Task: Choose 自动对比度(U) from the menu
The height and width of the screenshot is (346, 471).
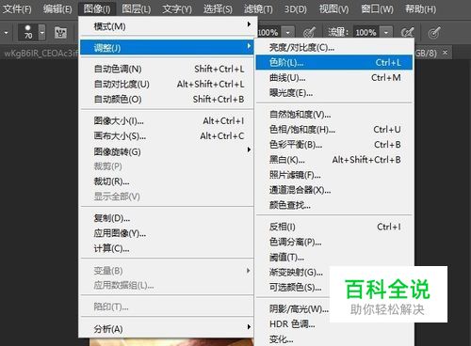Action: pos(167,84)
